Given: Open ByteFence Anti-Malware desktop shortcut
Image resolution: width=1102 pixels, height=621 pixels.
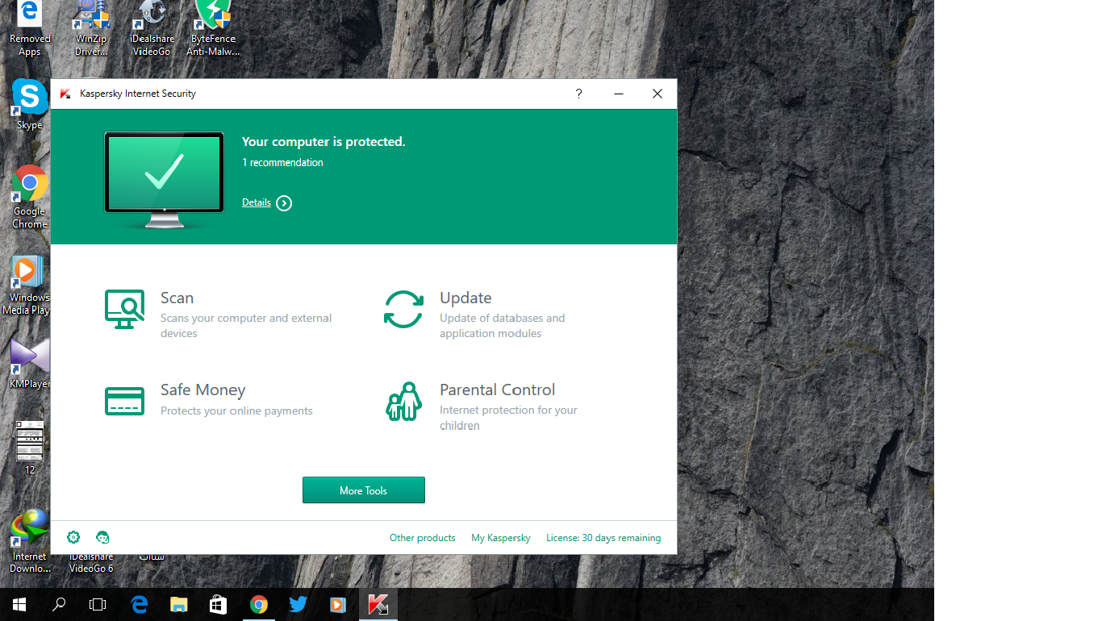Looking at the screenshot, I should pos(213,28).
